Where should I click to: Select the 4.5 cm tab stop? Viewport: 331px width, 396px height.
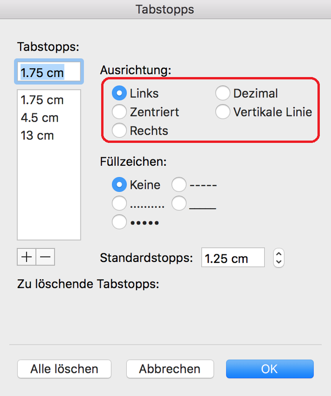(40, 118)
